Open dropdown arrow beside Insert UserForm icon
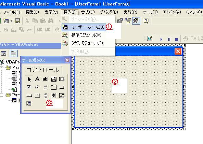This screenshot has height=144, width=203. click(x=11, y=21)
